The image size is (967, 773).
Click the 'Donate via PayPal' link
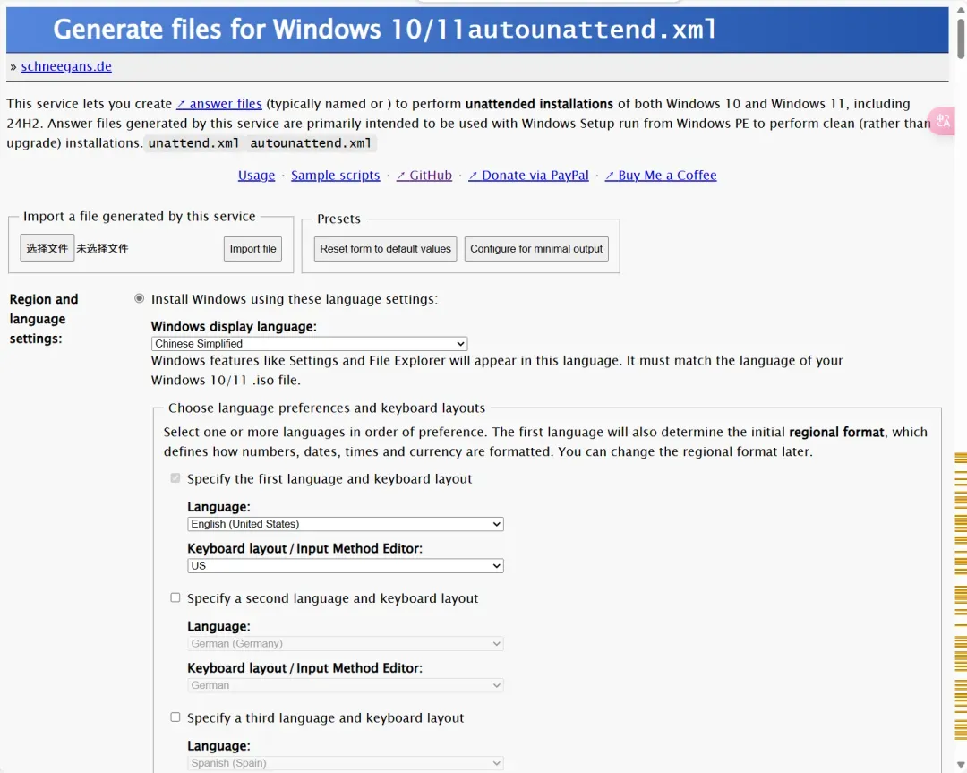528,176
